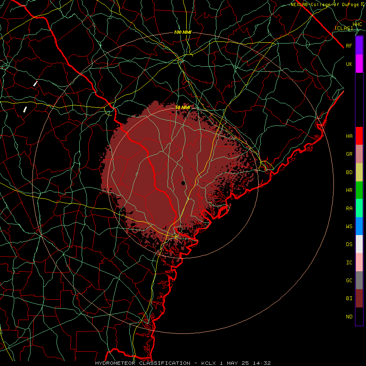Click the 100 NMI range ring label
366x366 pixels.
(x=183, y=32)
